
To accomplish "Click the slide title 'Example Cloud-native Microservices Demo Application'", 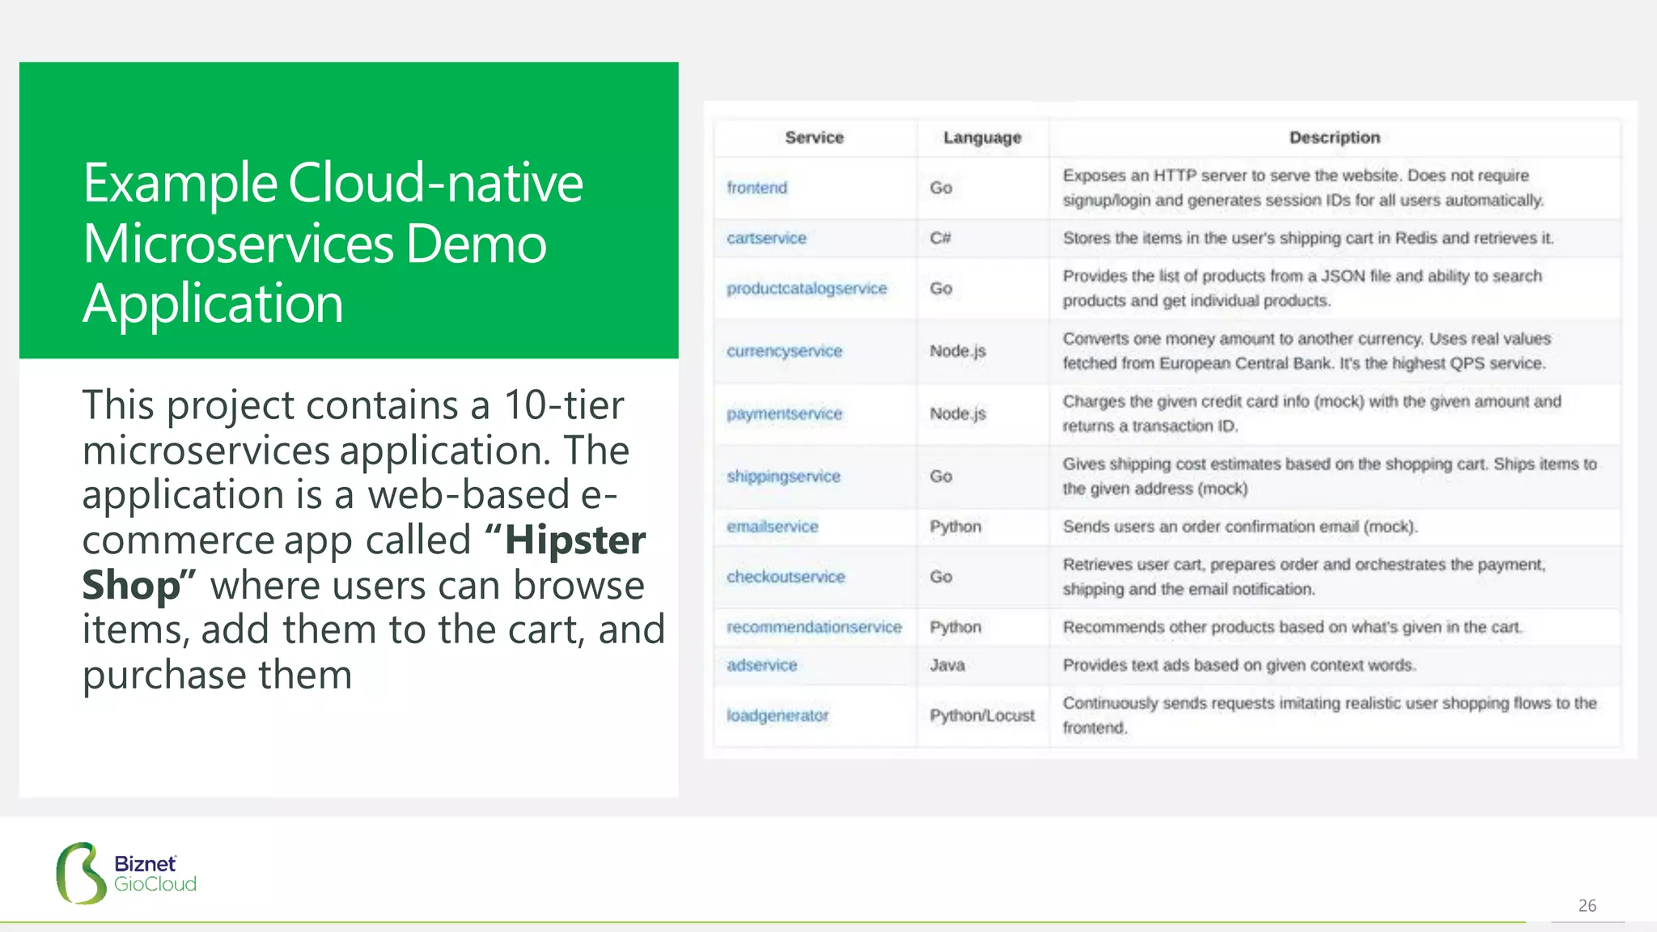I will 333,243.
